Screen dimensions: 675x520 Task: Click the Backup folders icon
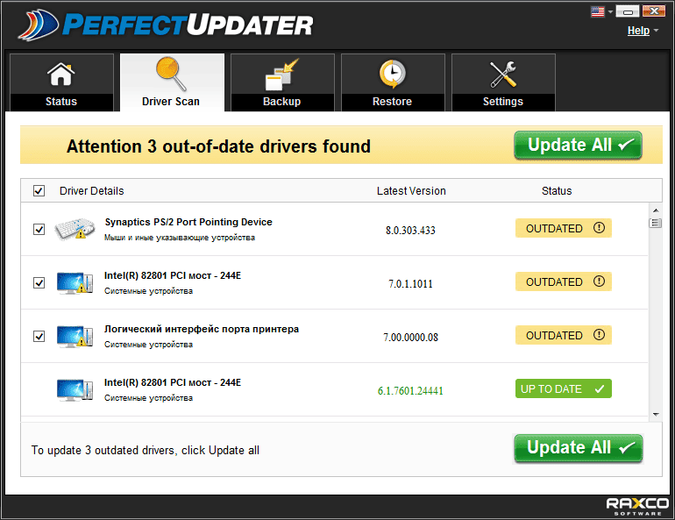click(281, 74)
